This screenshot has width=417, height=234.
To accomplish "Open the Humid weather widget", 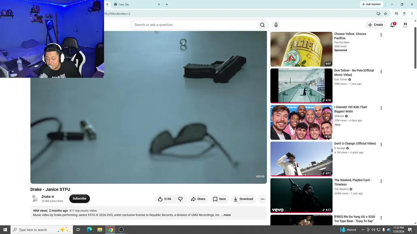I will [348, 230].
